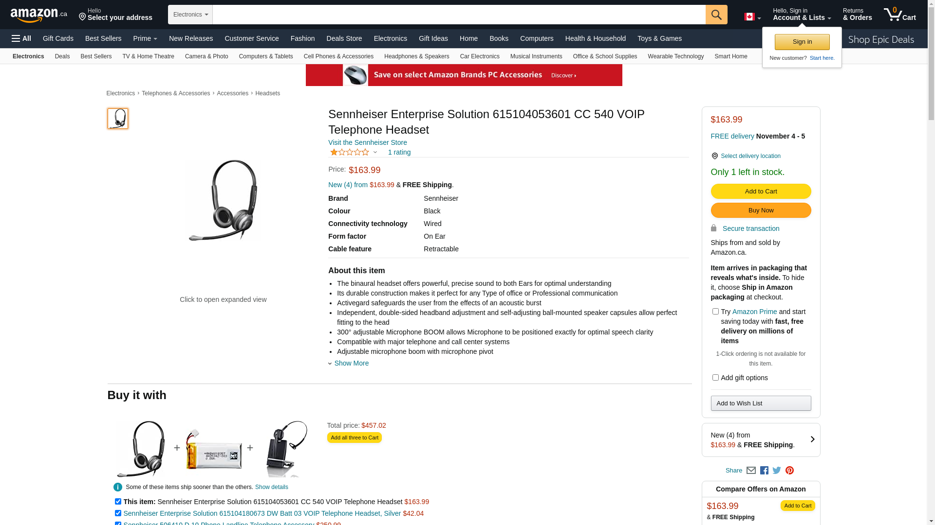Open the Deals Store nav item
The width and height of the screenshot is (935, 525).
tap(344, 38)
